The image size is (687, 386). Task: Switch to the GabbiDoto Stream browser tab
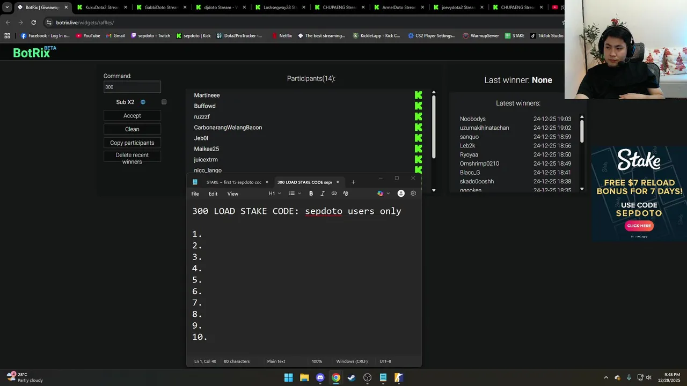coord(161,8)
